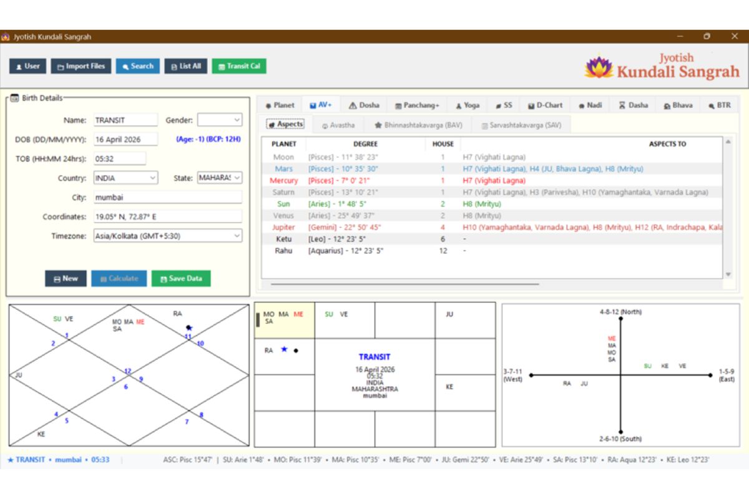Click the Age and BCP 12H label
Viewport: 749px width, 499px height.
(210, 139)
